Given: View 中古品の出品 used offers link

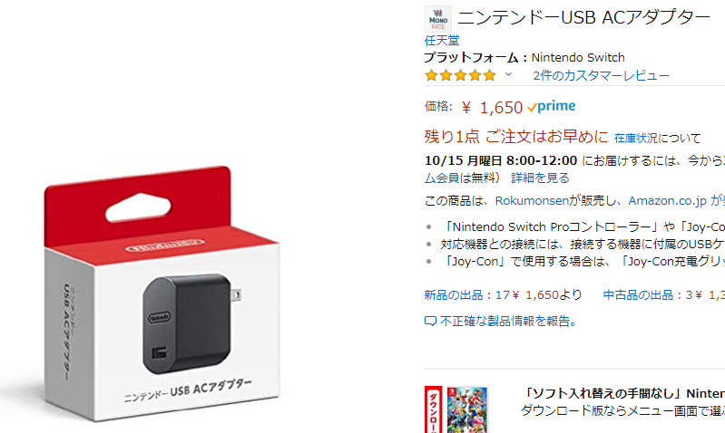Looking at the screenshot, I should coord(664,295).
